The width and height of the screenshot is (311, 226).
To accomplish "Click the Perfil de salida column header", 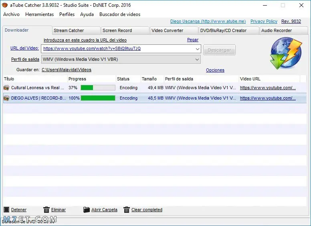I will click(202, 79).
